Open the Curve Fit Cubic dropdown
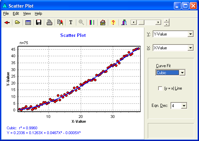The height and width of the screenshot is (141, 199). pos(182,73)
